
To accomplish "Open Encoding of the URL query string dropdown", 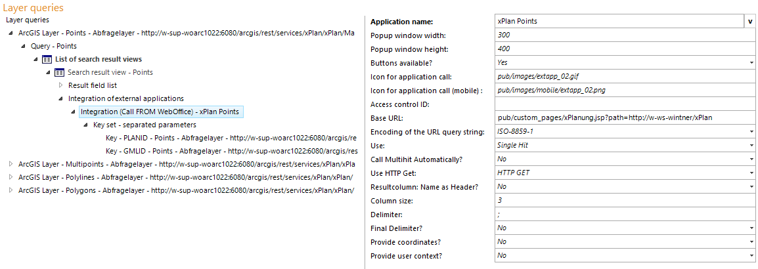I will [x=751, y=131].
